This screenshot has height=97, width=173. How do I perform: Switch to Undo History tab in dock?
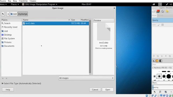tap(167, 11)
